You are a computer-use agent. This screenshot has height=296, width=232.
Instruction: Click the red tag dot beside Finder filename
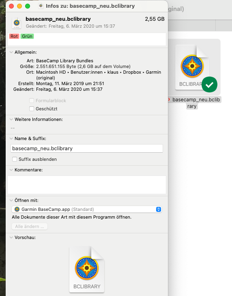click(169, 99)
